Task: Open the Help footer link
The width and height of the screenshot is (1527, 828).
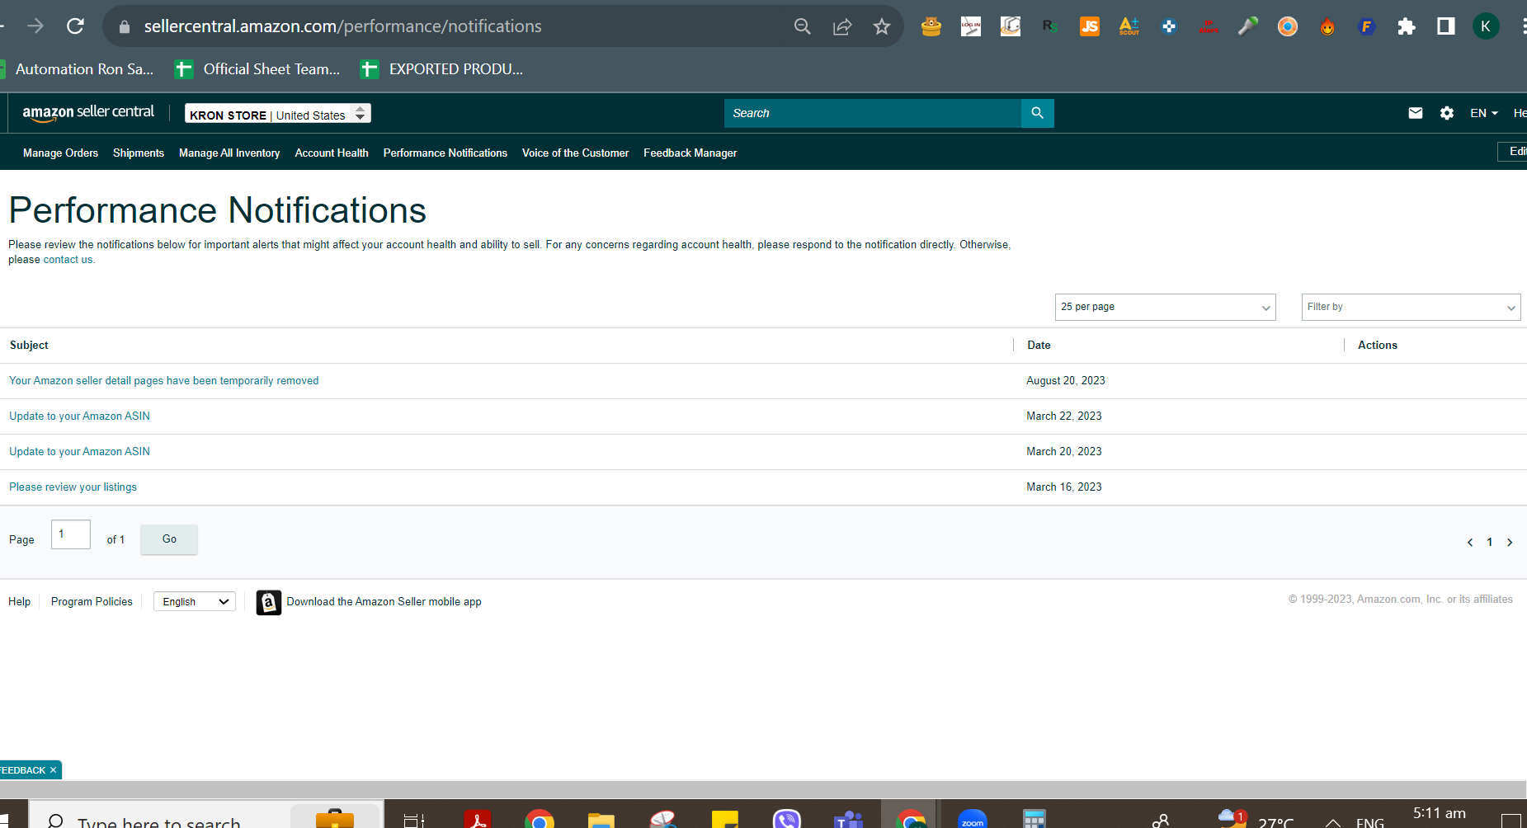Action: pyautogui.click(x=20, y=602)
